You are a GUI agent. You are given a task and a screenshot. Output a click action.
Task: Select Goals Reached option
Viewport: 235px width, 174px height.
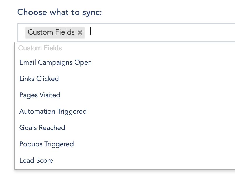tap(125, 128)
